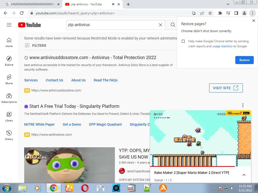This screenshot has height=193, width=258.
Task: Click the Contact Us link
Action: (54, 80)
